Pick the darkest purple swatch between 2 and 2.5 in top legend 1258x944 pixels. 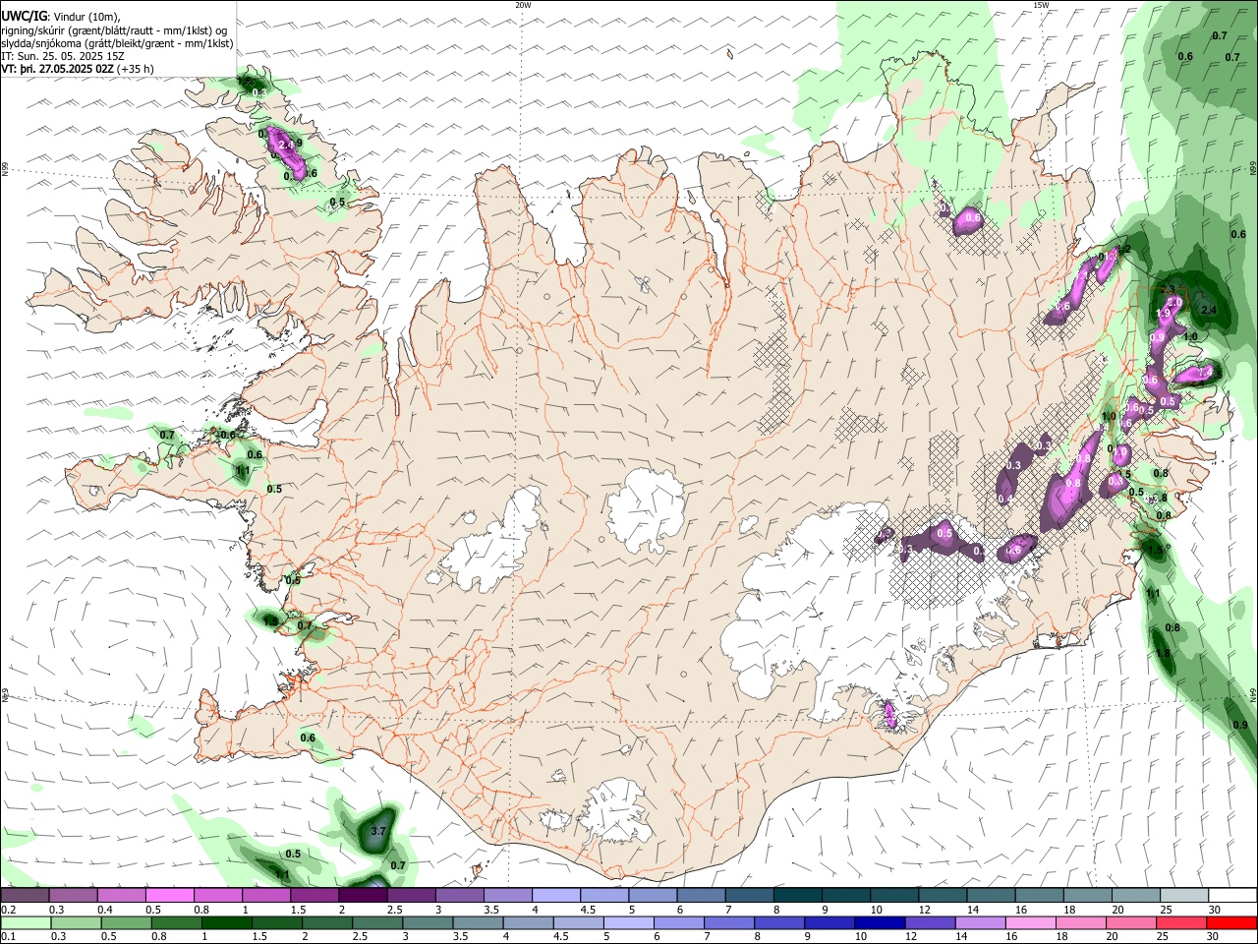[x=363, y=896]
